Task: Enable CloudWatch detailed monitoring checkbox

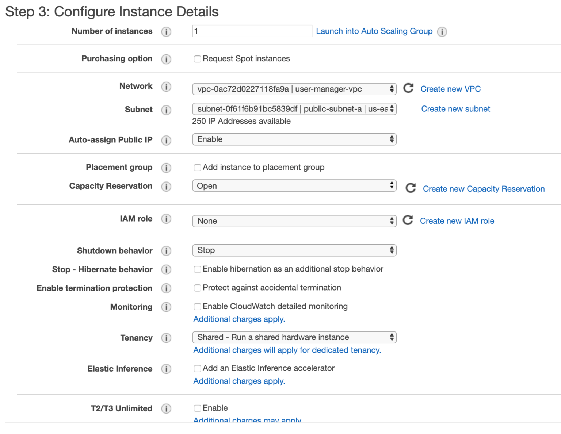Action: point(197,307)
